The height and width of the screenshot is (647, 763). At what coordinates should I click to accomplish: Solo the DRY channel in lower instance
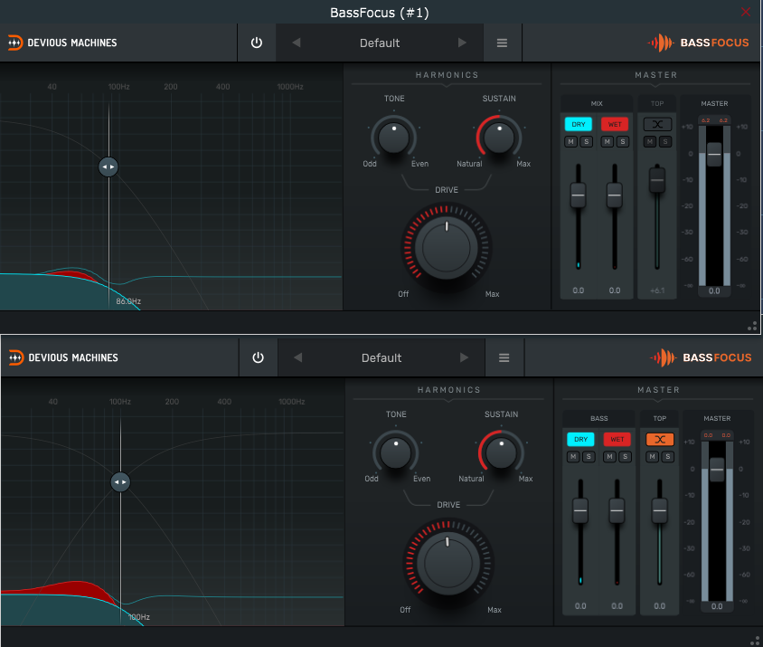[x=589, y=456]
